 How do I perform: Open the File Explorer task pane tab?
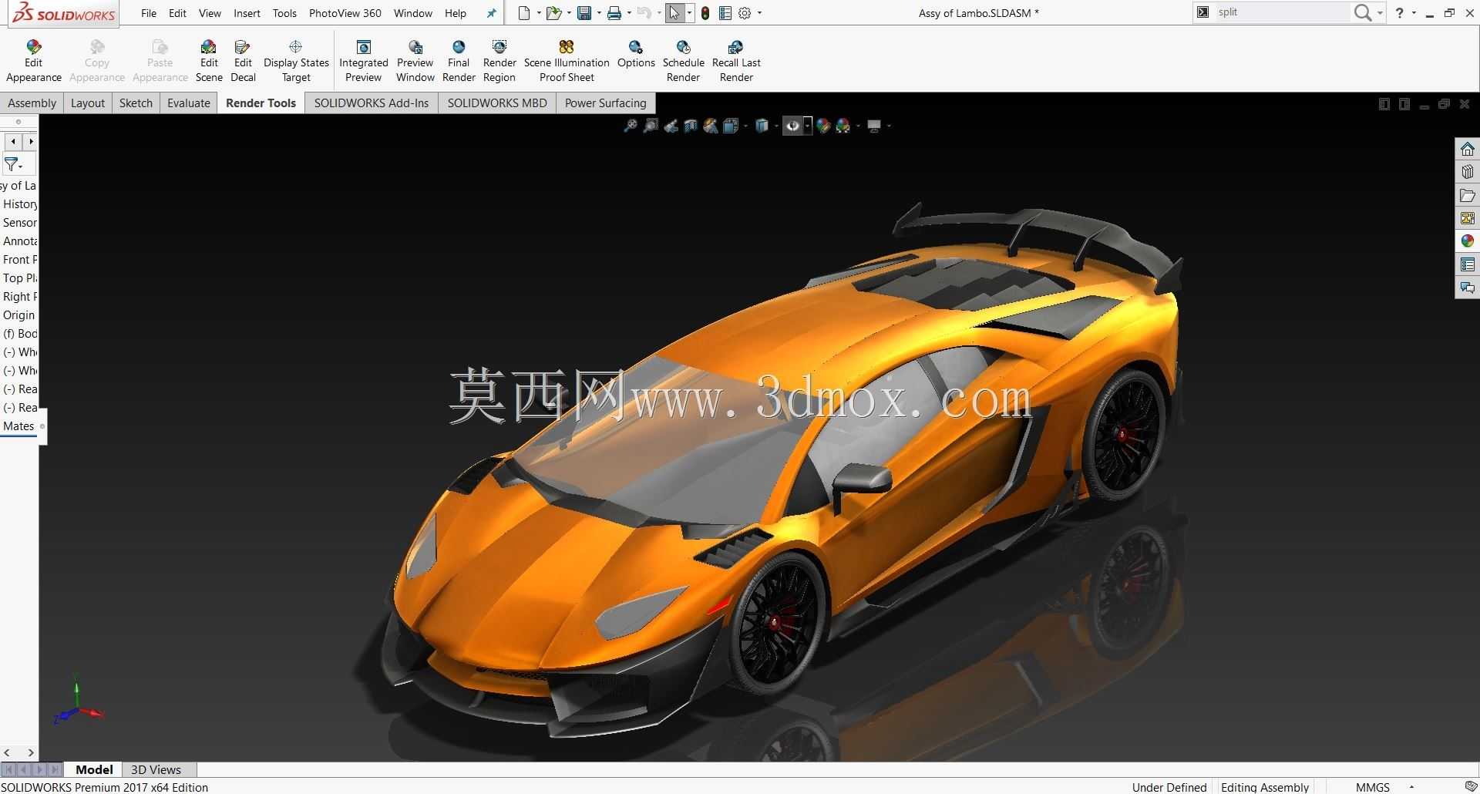[1468, 196]
